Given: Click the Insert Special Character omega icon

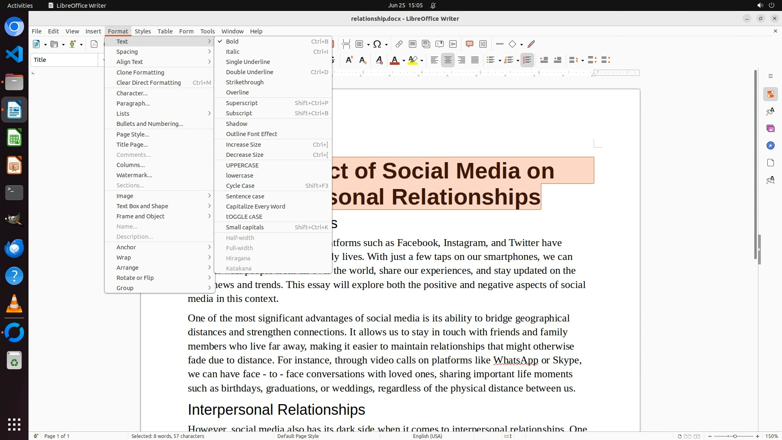Looking at the screenshot, I should pos(377,44).
